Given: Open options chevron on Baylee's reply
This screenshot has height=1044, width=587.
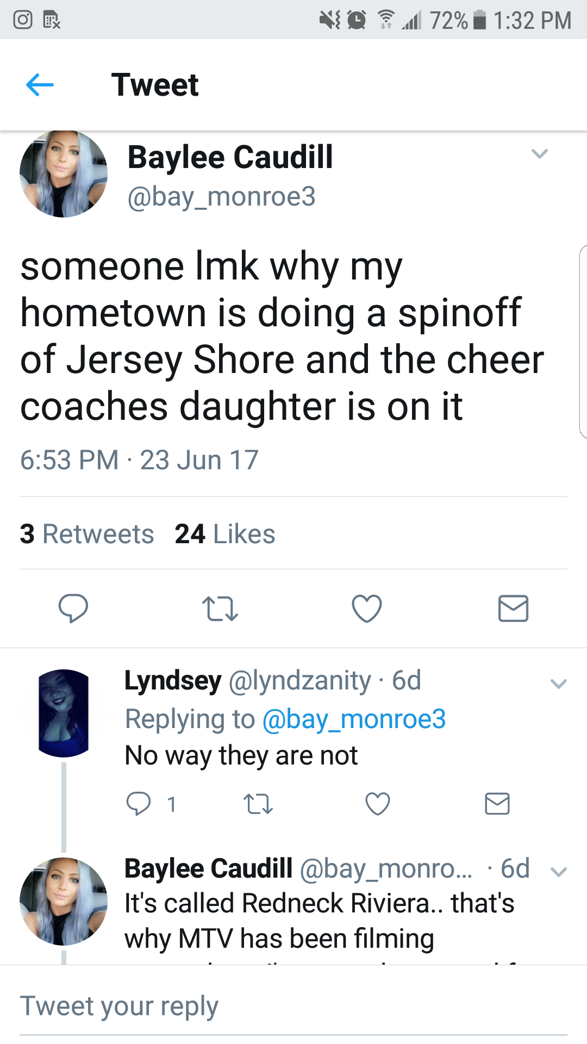Looking at the screenshot, I should click(x=559, y=872).
